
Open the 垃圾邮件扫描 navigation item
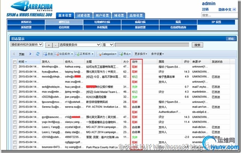[x=102, y=22]
